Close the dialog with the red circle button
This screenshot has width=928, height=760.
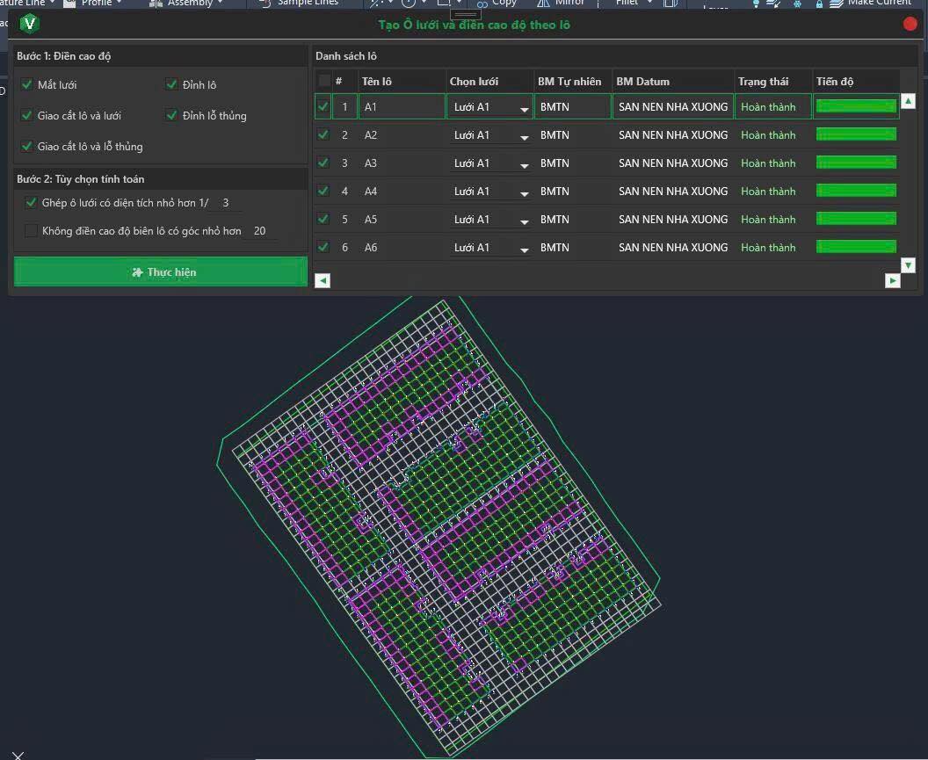tap(910, 24)
